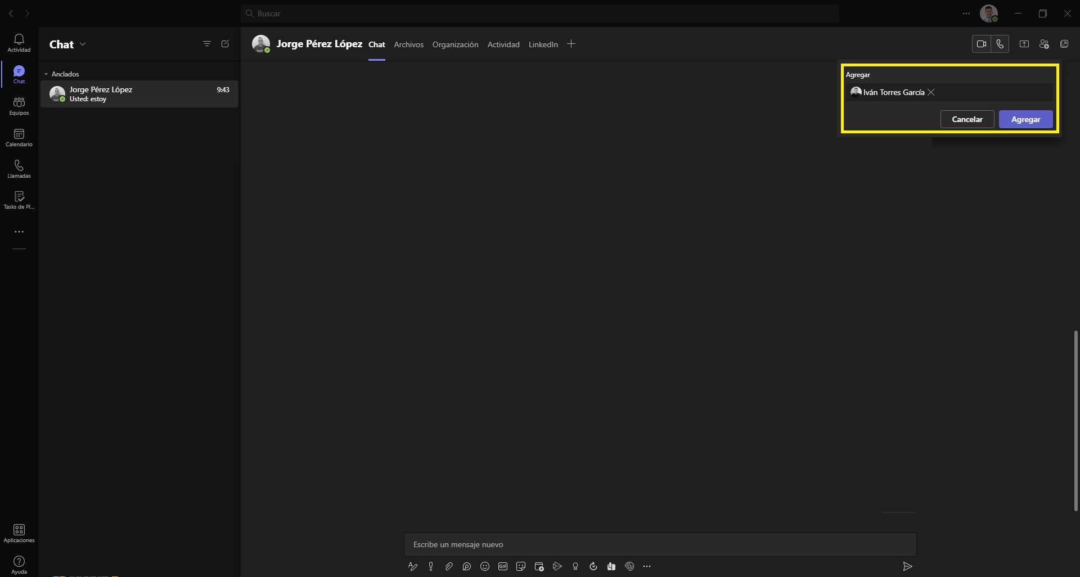The height and width of the screenshot is (577, 1080).
Task: Go back with the left arrow
Action: click(x=11, y=13)
